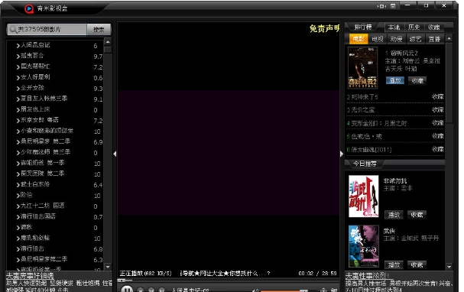
Task: Click the scrolling 网址大全 ticker text
Action: tap(225, 274)
